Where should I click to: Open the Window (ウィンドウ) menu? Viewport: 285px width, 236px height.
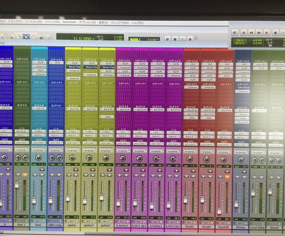[x=120, y=22]
